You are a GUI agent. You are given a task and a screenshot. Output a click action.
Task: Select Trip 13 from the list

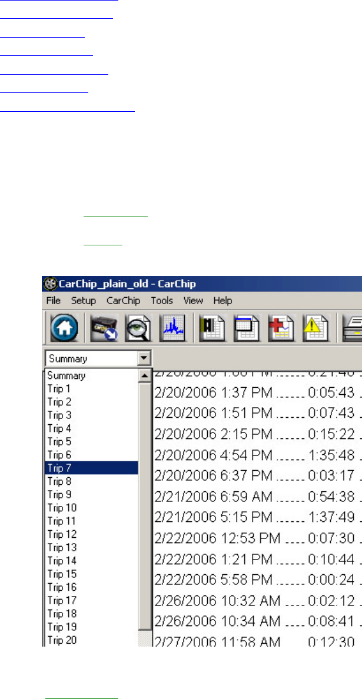click(91, 547)
